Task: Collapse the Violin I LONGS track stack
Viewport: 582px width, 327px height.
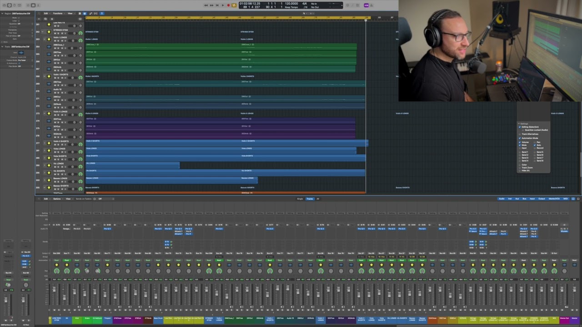Action: (45, 39)
